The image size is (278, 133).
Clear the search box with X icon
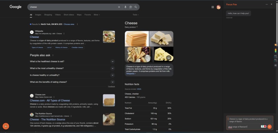point(119,7)
